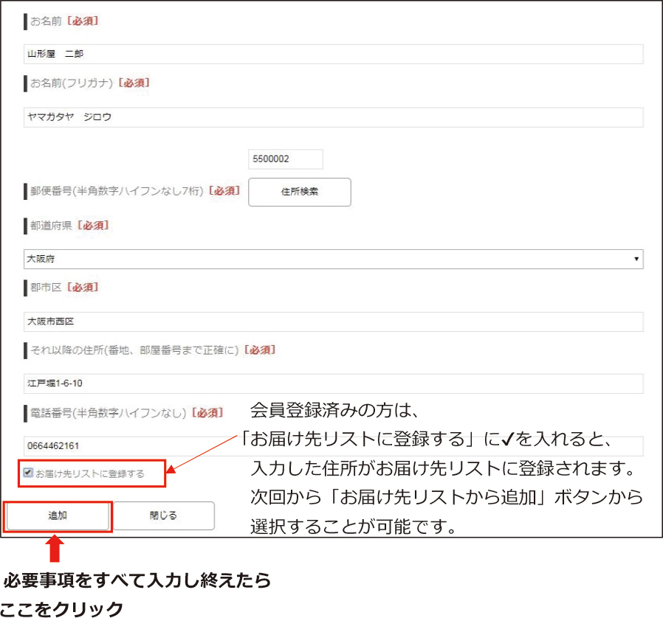Viewport: 663px width, 618px height.
Task: Click the お名前 required label
Action: click(x=63, y=21)
